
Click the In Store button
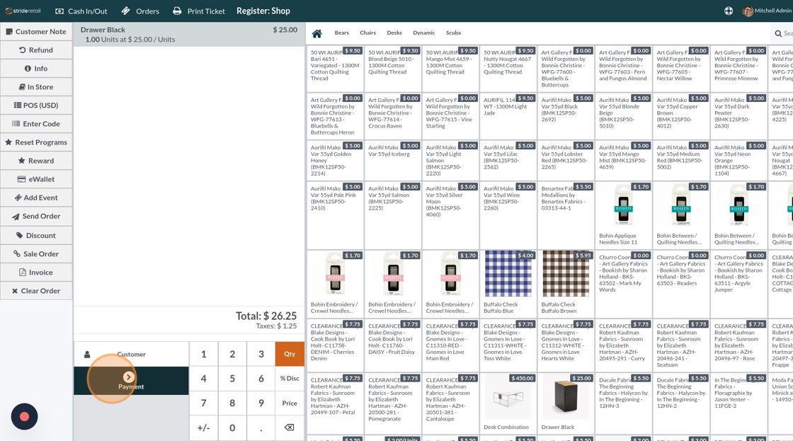point(36,87)
